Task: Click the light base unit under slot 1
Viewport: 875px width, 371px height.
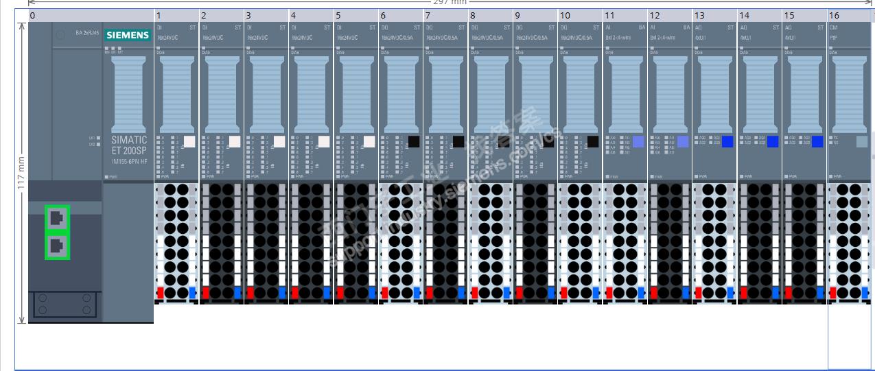Action: point(176,242)
